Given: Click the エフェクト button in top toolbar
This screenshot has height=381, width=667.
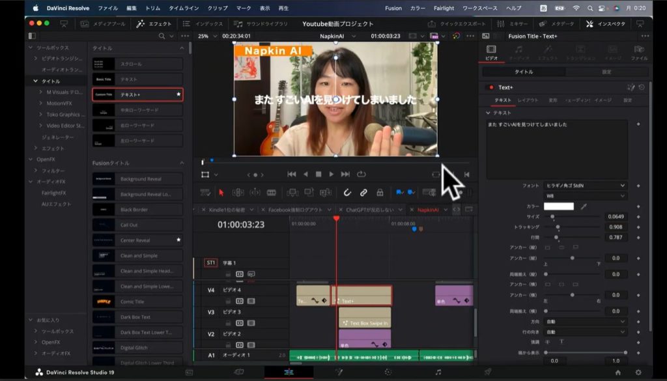Looking at the screenshot, I should coord(154,23).
